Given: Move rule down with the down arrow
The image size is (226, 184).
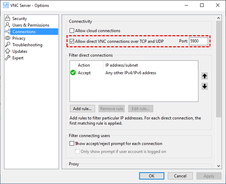Looking at the screenshot, I should (x=205, y=86).
